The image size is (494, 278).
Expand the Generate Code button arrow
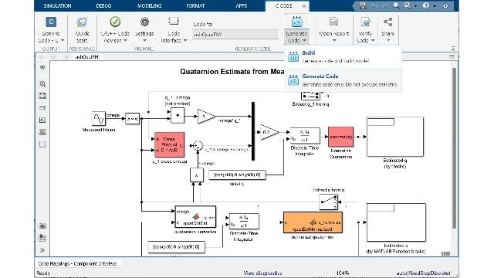304,40
